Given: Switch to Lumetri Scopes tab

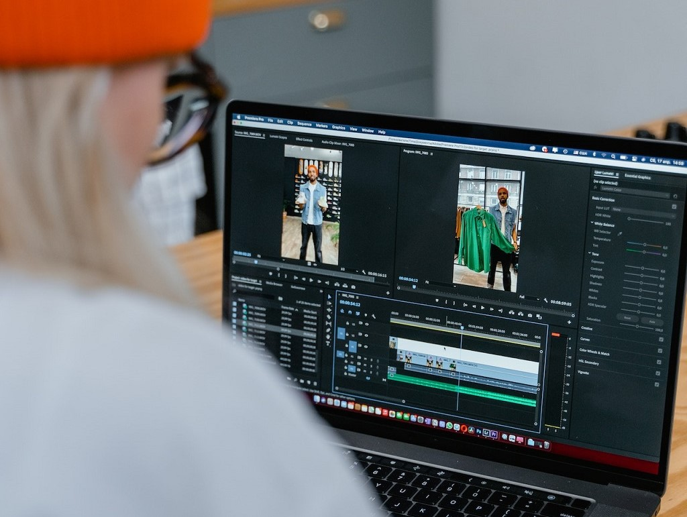Looking at the screenshot, I should click(278, 137).
